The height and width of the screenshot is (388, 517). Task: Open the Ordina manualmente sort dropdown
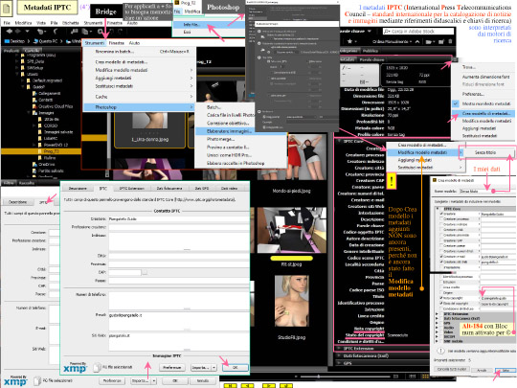coord(392,41)
